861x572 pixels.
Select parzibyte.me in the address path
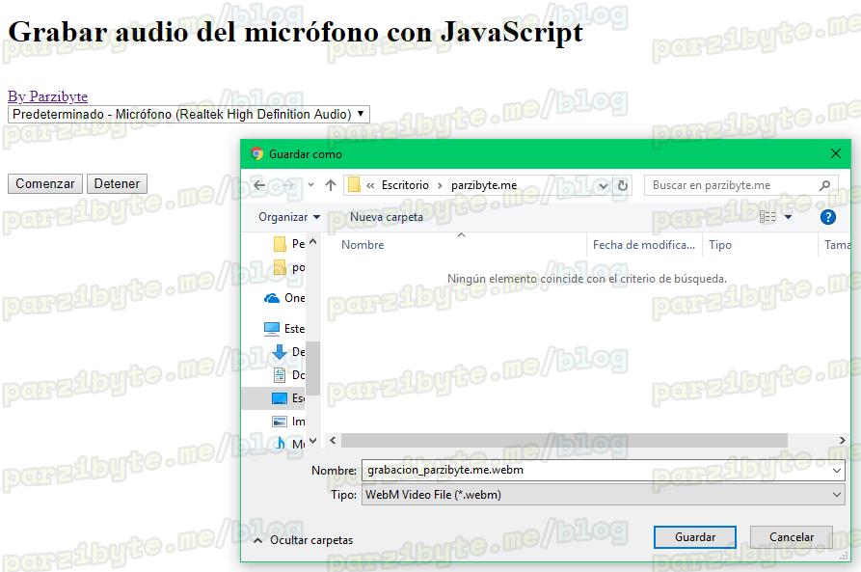484,185
